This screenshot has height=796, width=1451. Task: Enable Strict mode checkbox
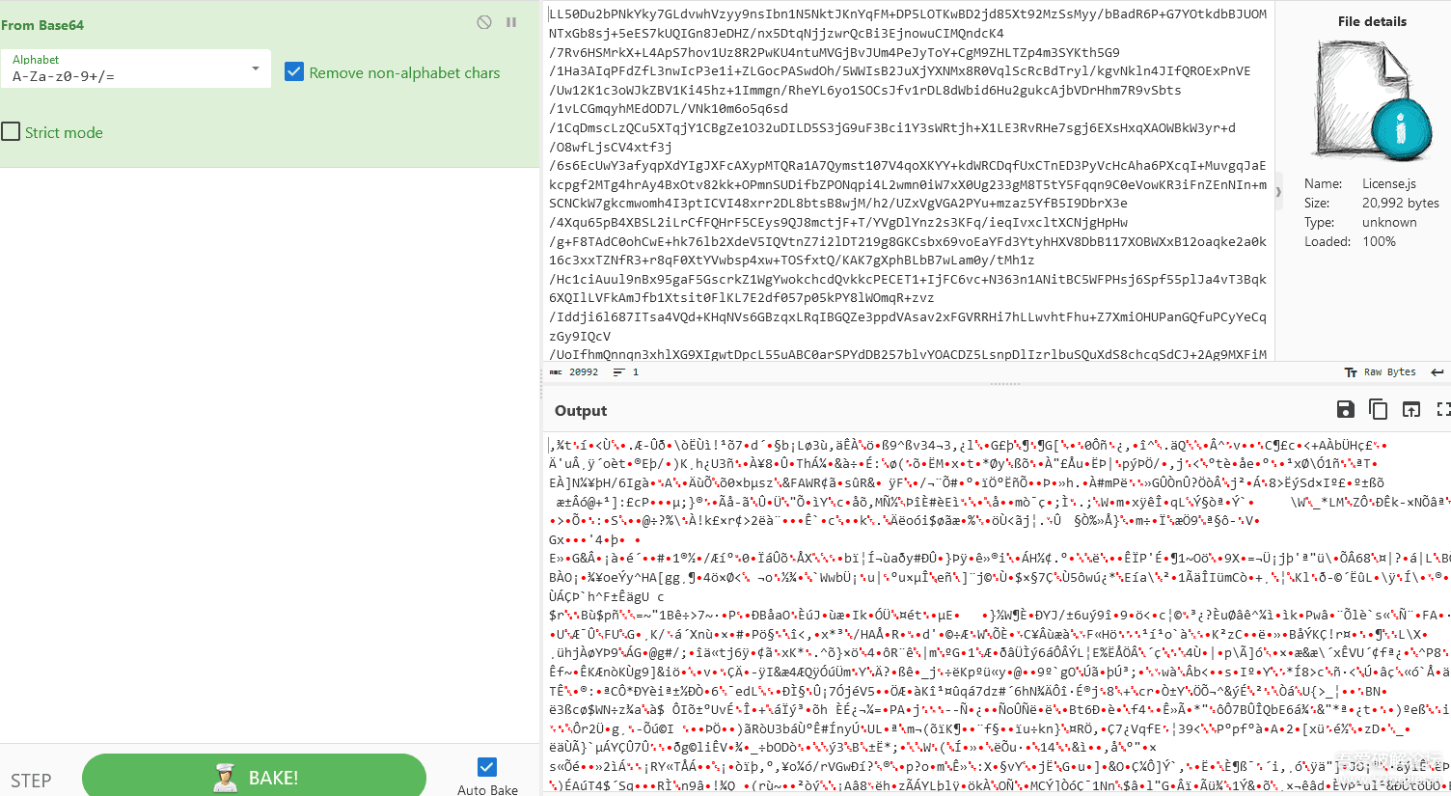pos(12,132)
